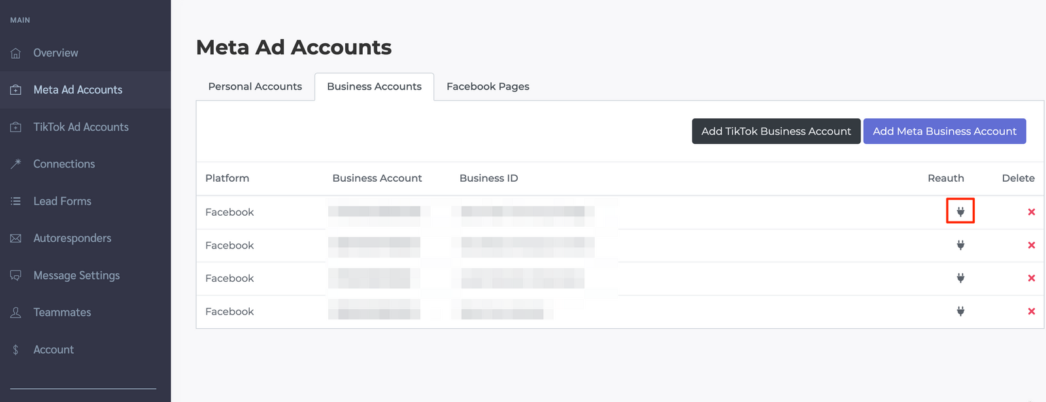Delete the first Facebook business account

point(1031,212)
